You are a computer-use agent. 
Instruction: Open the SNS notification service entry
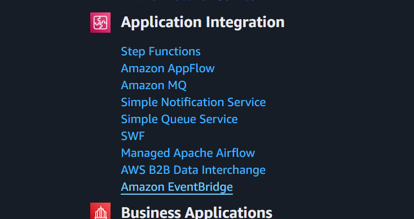[193, 102]
